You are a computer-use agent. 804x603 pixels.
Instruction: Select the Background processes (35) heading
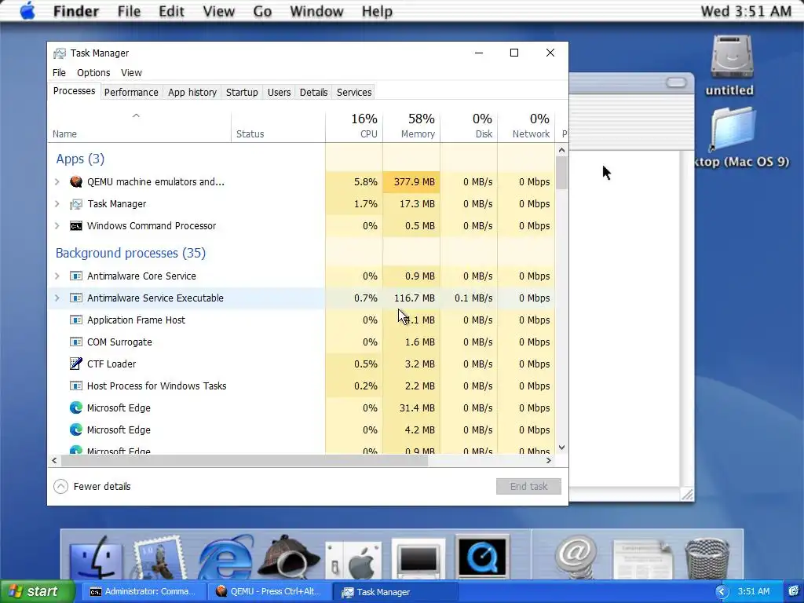(x=130, y=254)
